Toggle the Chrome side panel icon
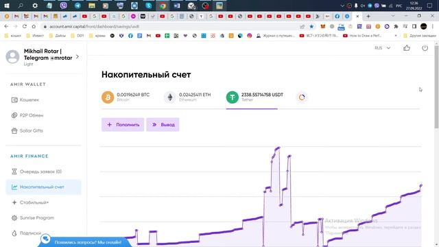439x247 pixels. [x=414, y=26]
